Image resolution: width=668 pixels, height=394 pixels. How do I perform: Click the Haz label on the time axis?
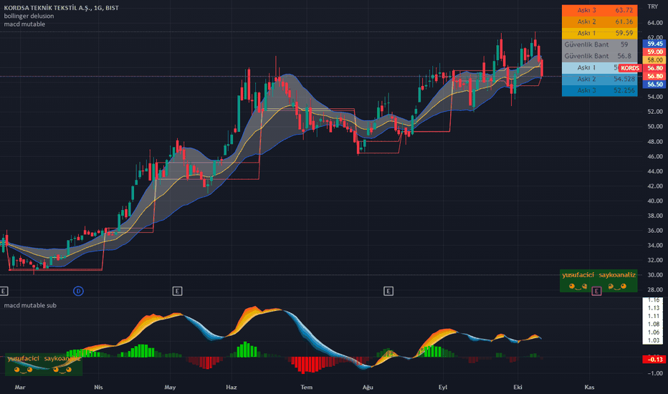(232, 387)
